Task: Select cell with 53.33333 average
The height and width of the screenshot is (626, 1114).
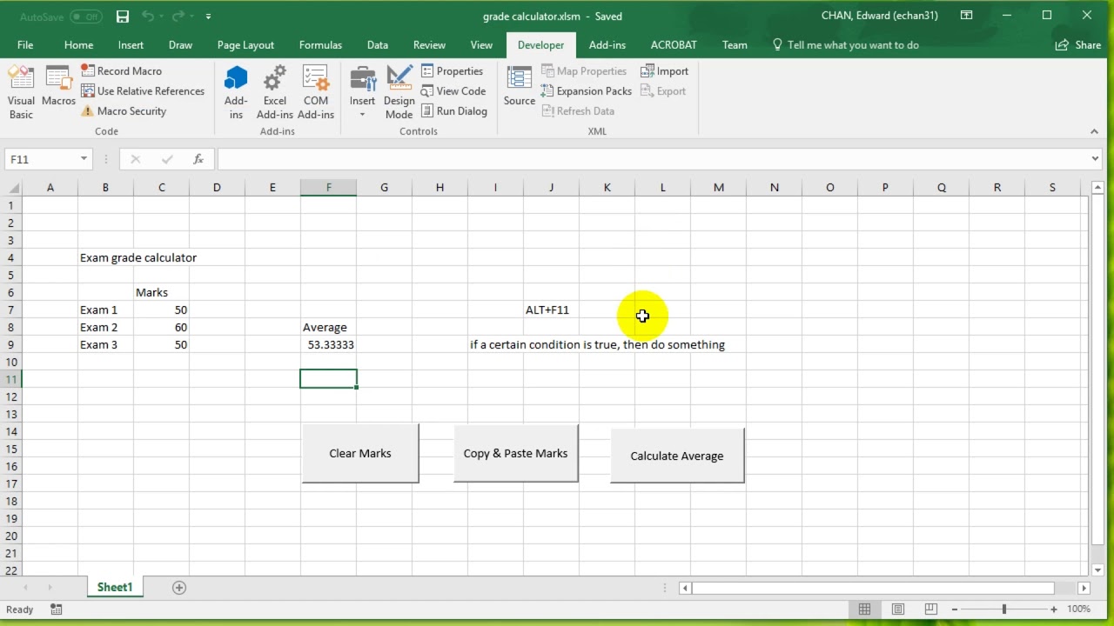Action: 328,344
